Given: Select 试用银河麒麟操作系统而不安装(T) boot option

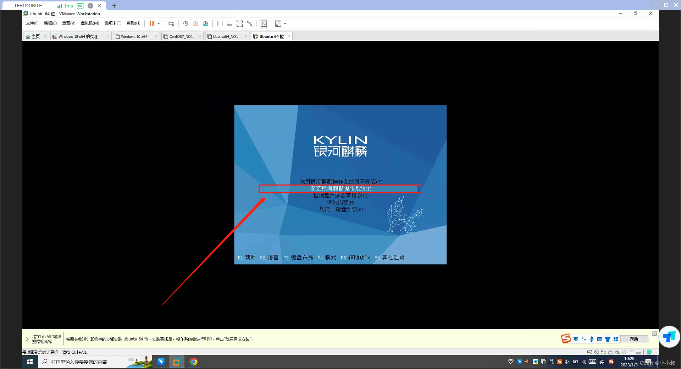Looking at the screenshot, I should click(x=340, y=182).
